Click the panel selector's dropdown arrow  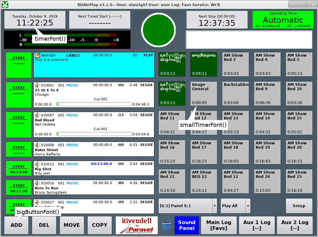[x=214, y=206]
